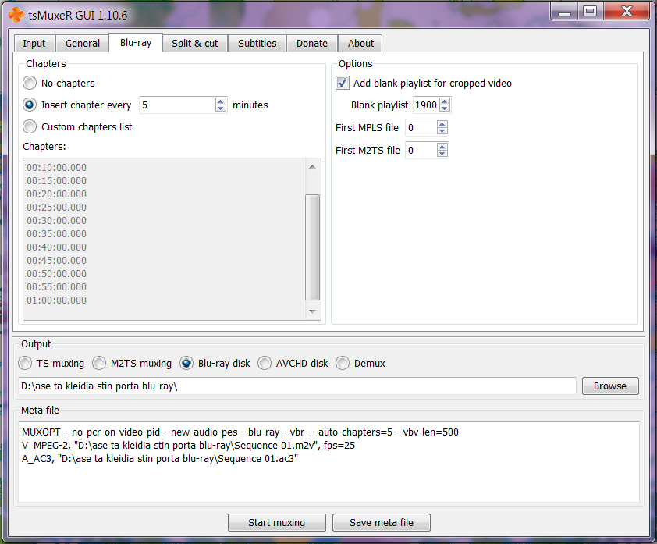Increase the chapter interval minutes

pyautogui.click(x=221, y=101)
